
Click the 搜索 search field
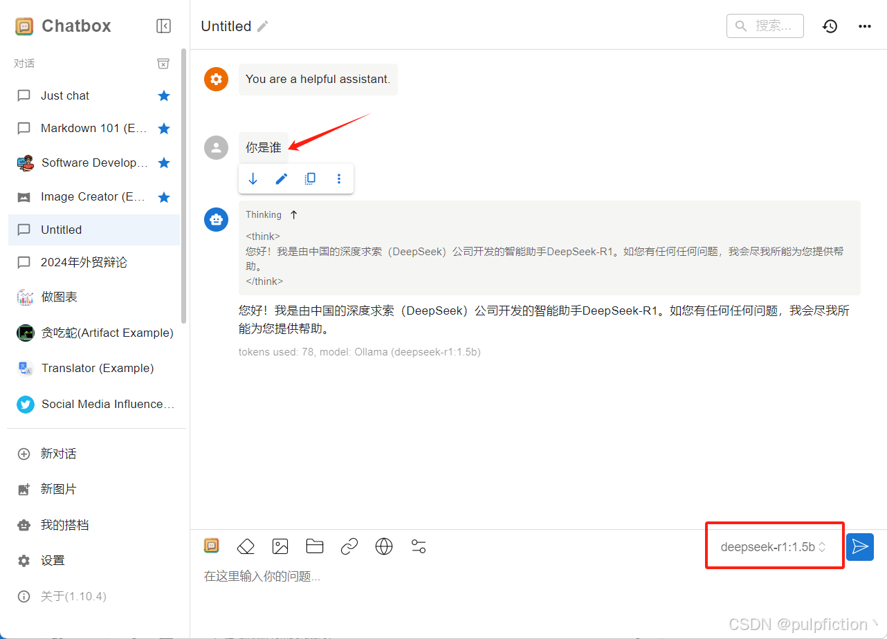pyautogui.click(x=765, y=26)
